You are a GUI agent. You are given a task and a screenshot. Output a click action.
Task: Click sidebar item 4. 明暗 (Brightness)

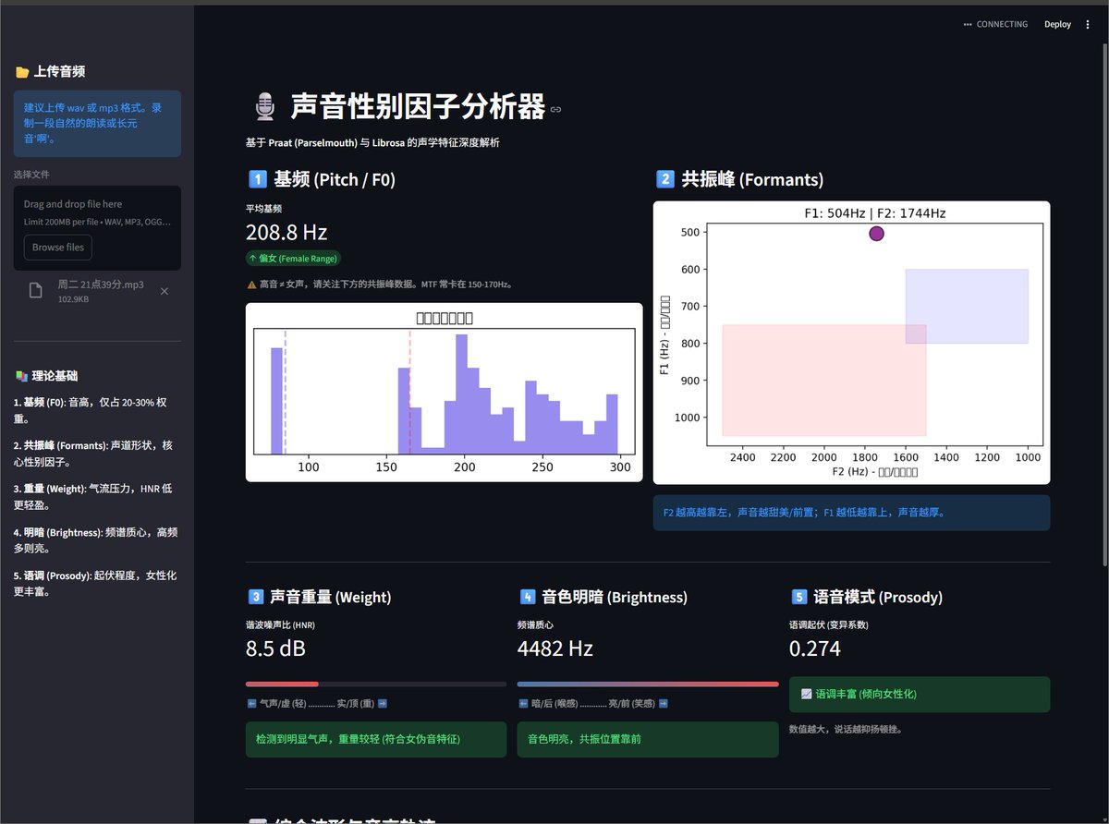click(96, 540)
